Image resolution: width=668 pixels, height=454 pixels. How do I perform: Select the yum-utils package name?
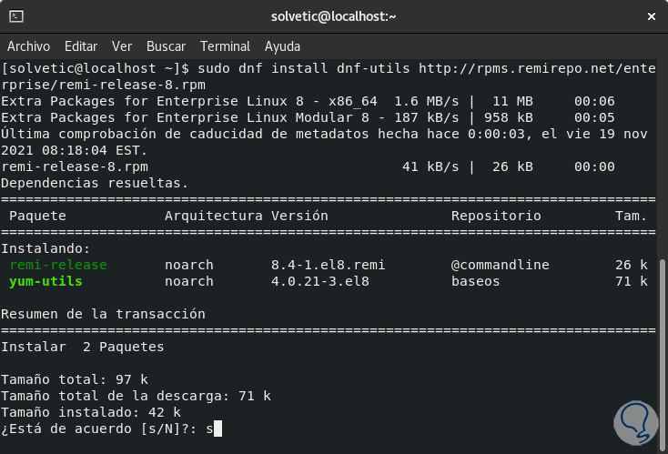point(46,281)
